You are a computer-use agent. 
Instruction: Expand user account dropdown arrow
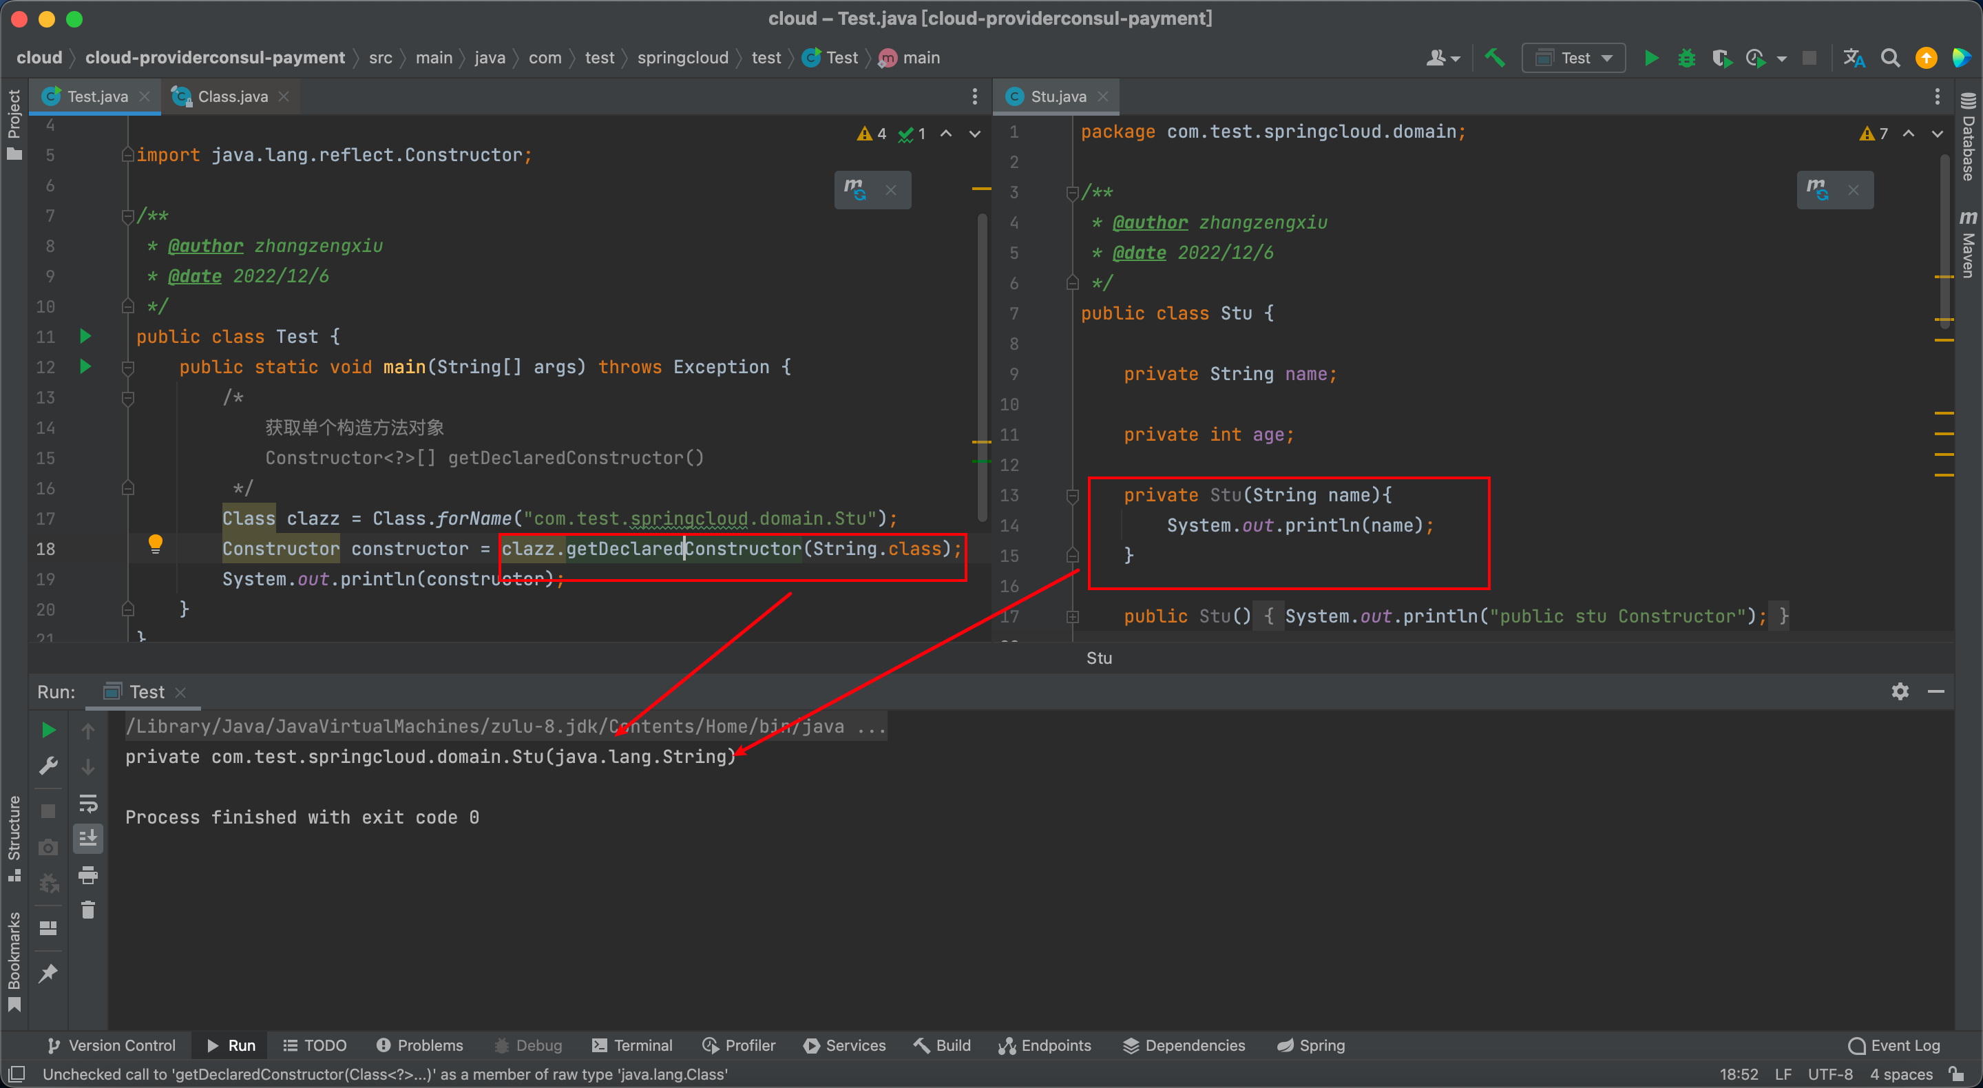(x=1455, y=59)
